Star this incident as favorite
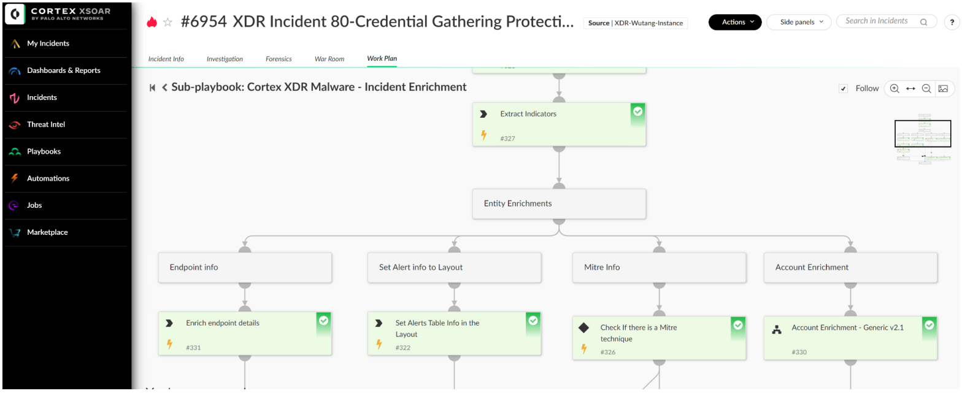This screenshot has width=962, height=396. point(167,23)
